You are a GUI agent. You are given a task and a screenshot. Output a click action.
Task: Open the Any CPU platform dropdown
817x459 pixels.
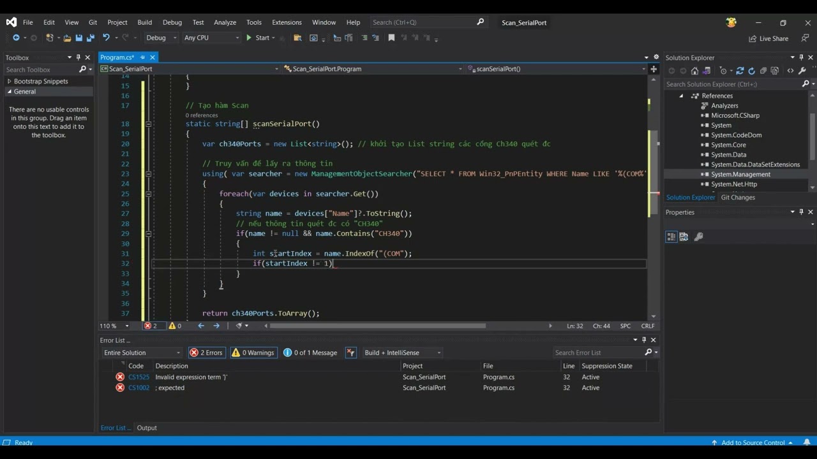[x=211, y=38]
